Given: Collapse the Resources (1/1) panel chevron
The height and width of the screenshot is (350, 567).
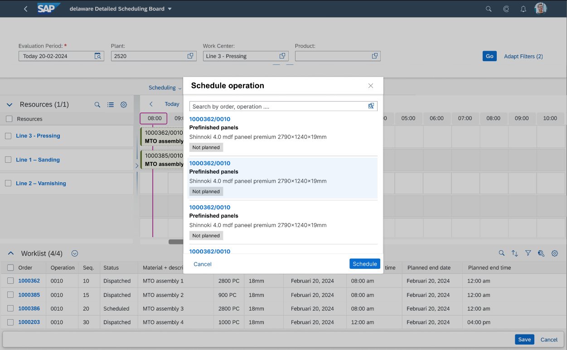Looking at the screenshot, I should (x=10, y=105).
